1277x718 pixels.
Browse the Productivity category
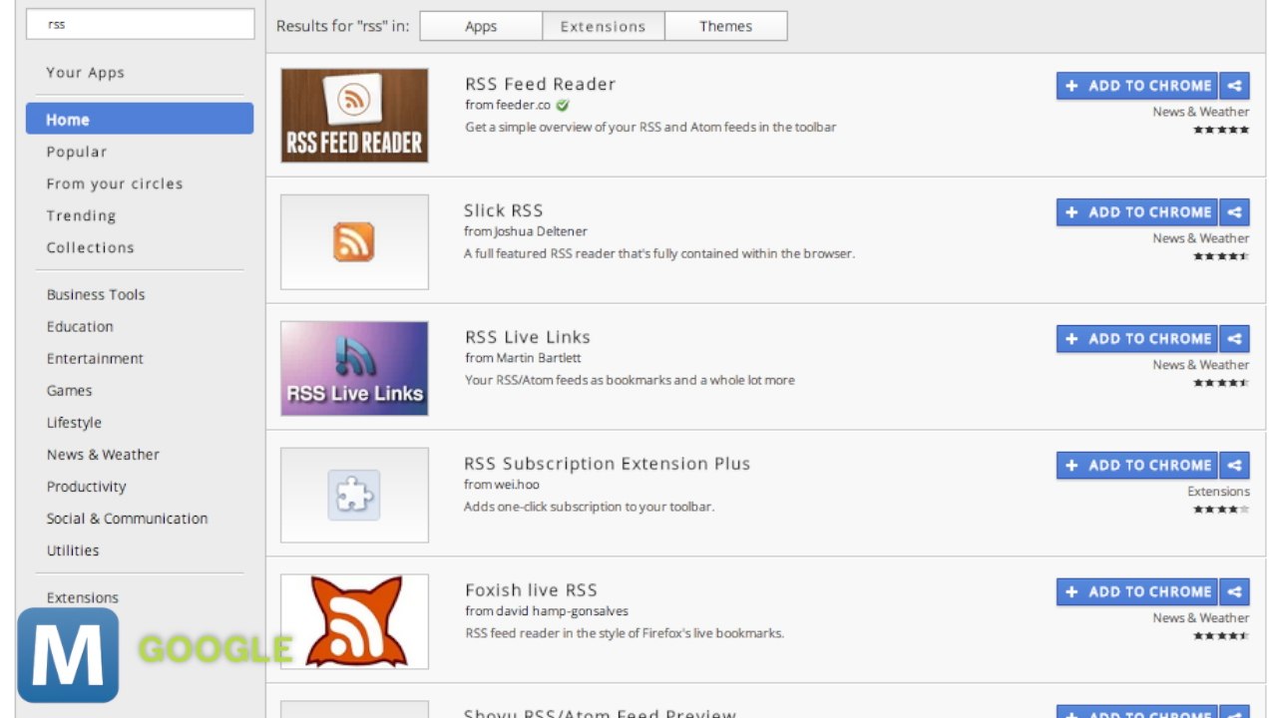coord(86,487)
